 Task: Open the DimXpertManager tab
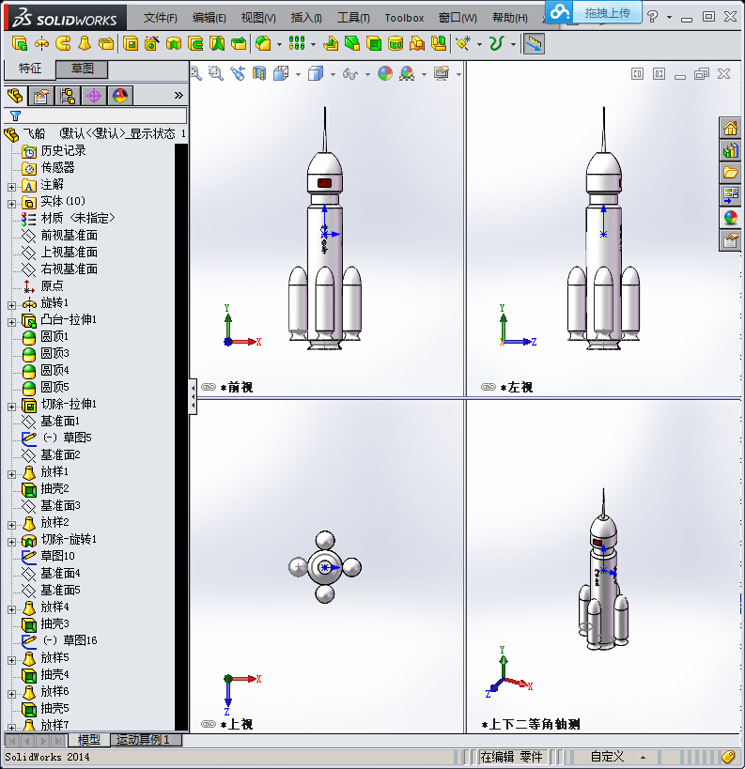94,95
